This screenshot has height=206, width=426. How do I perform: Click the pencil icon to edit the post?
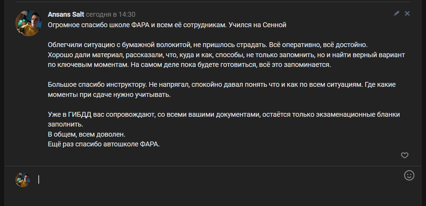(x=396, y=14)
